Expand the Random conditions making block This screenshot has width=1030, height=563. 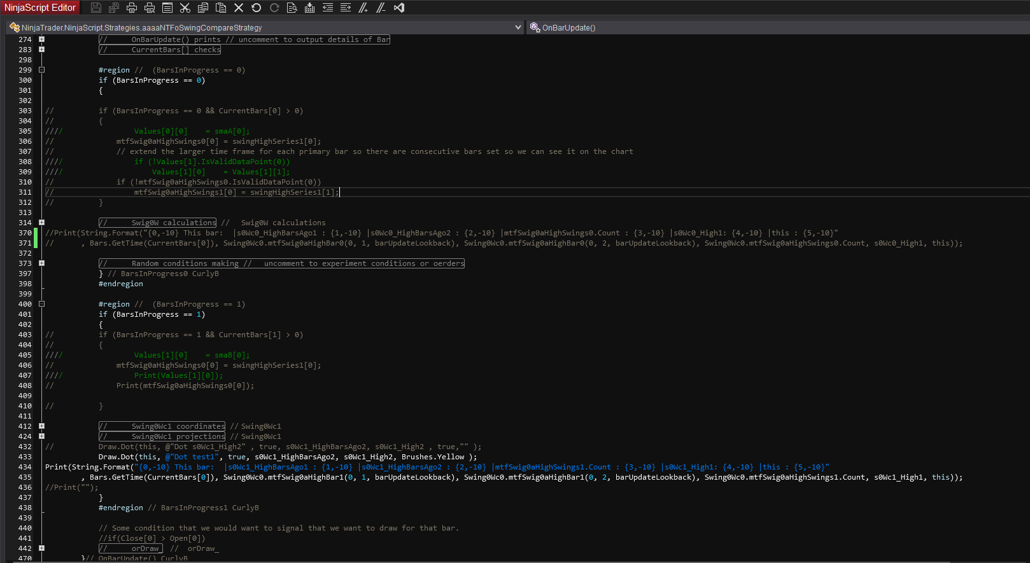tap(41, 263)
